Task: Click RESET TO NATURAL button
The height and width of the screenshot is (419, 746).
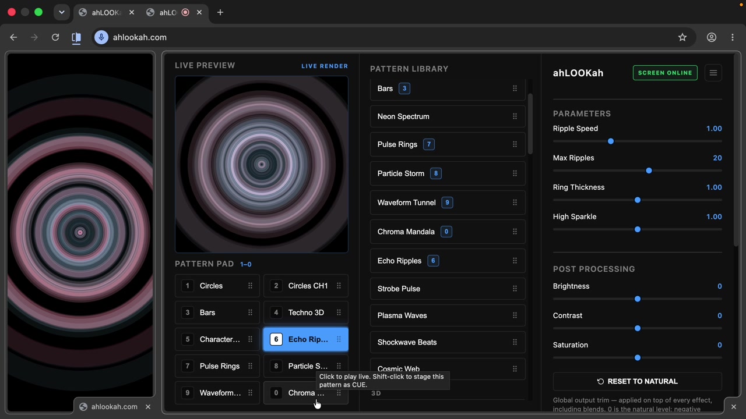Action: (637, 381)
